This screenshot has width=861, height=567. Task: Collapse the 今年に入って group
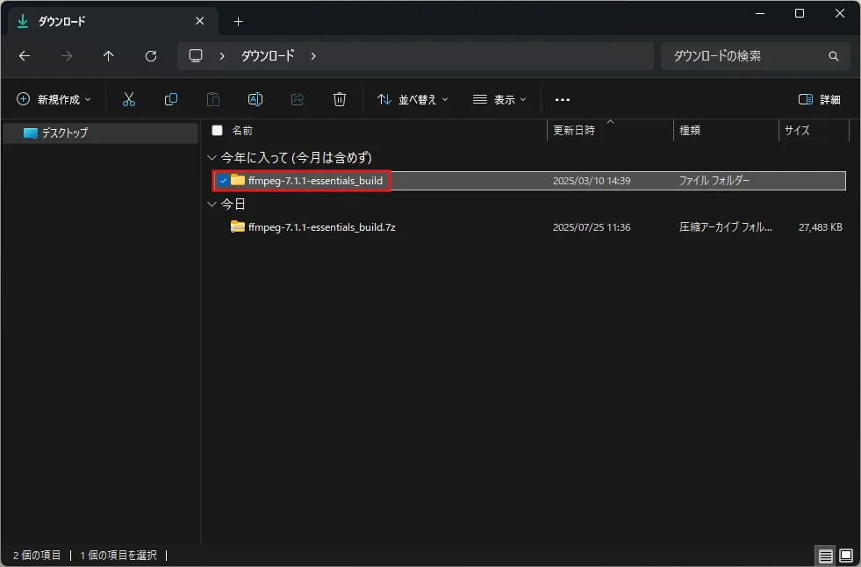tap(212, 158)
